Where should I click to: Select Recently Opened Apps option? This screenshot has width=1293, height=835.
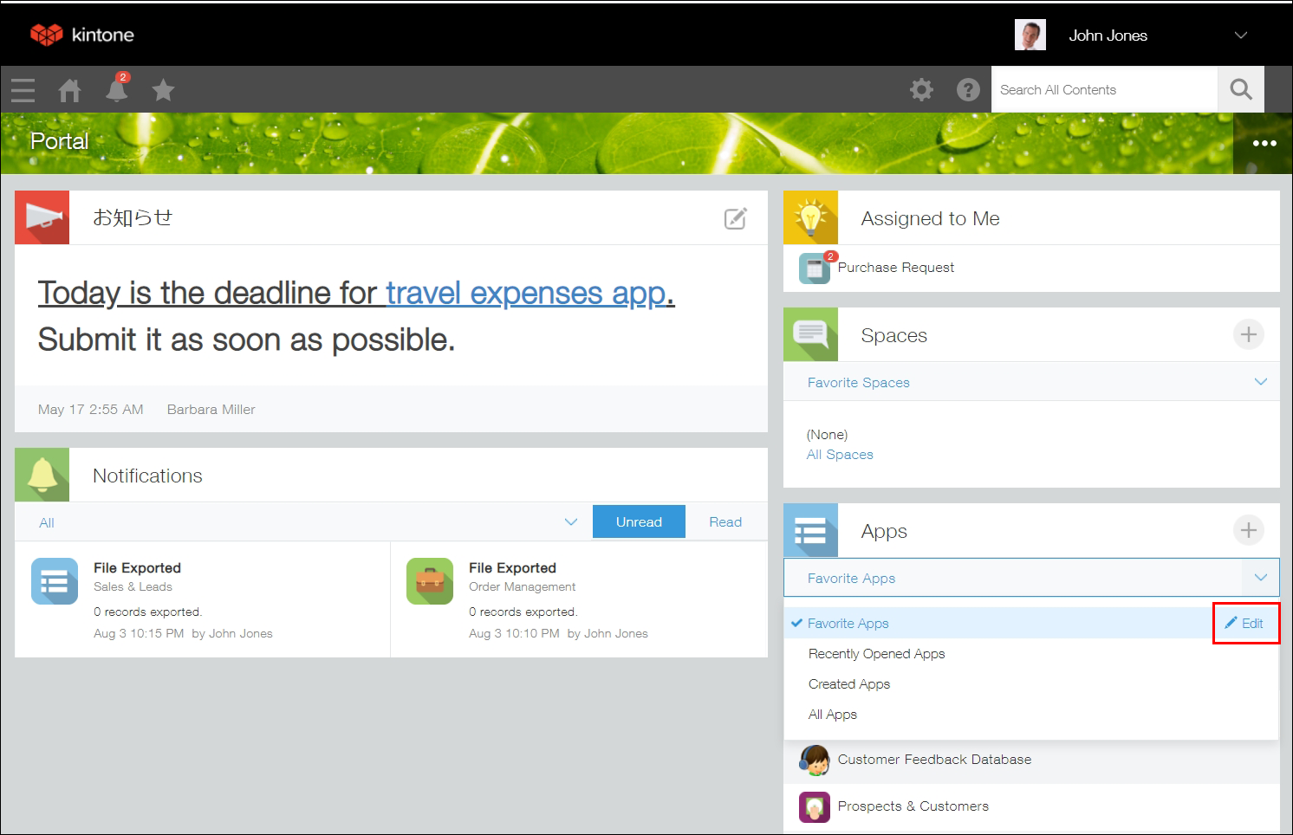pos(876,653)
